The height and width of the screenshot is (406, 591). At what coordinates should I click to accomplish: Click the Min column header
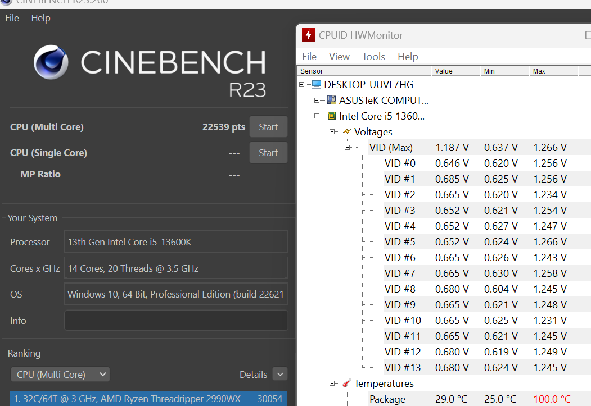[x=504, y=71]
